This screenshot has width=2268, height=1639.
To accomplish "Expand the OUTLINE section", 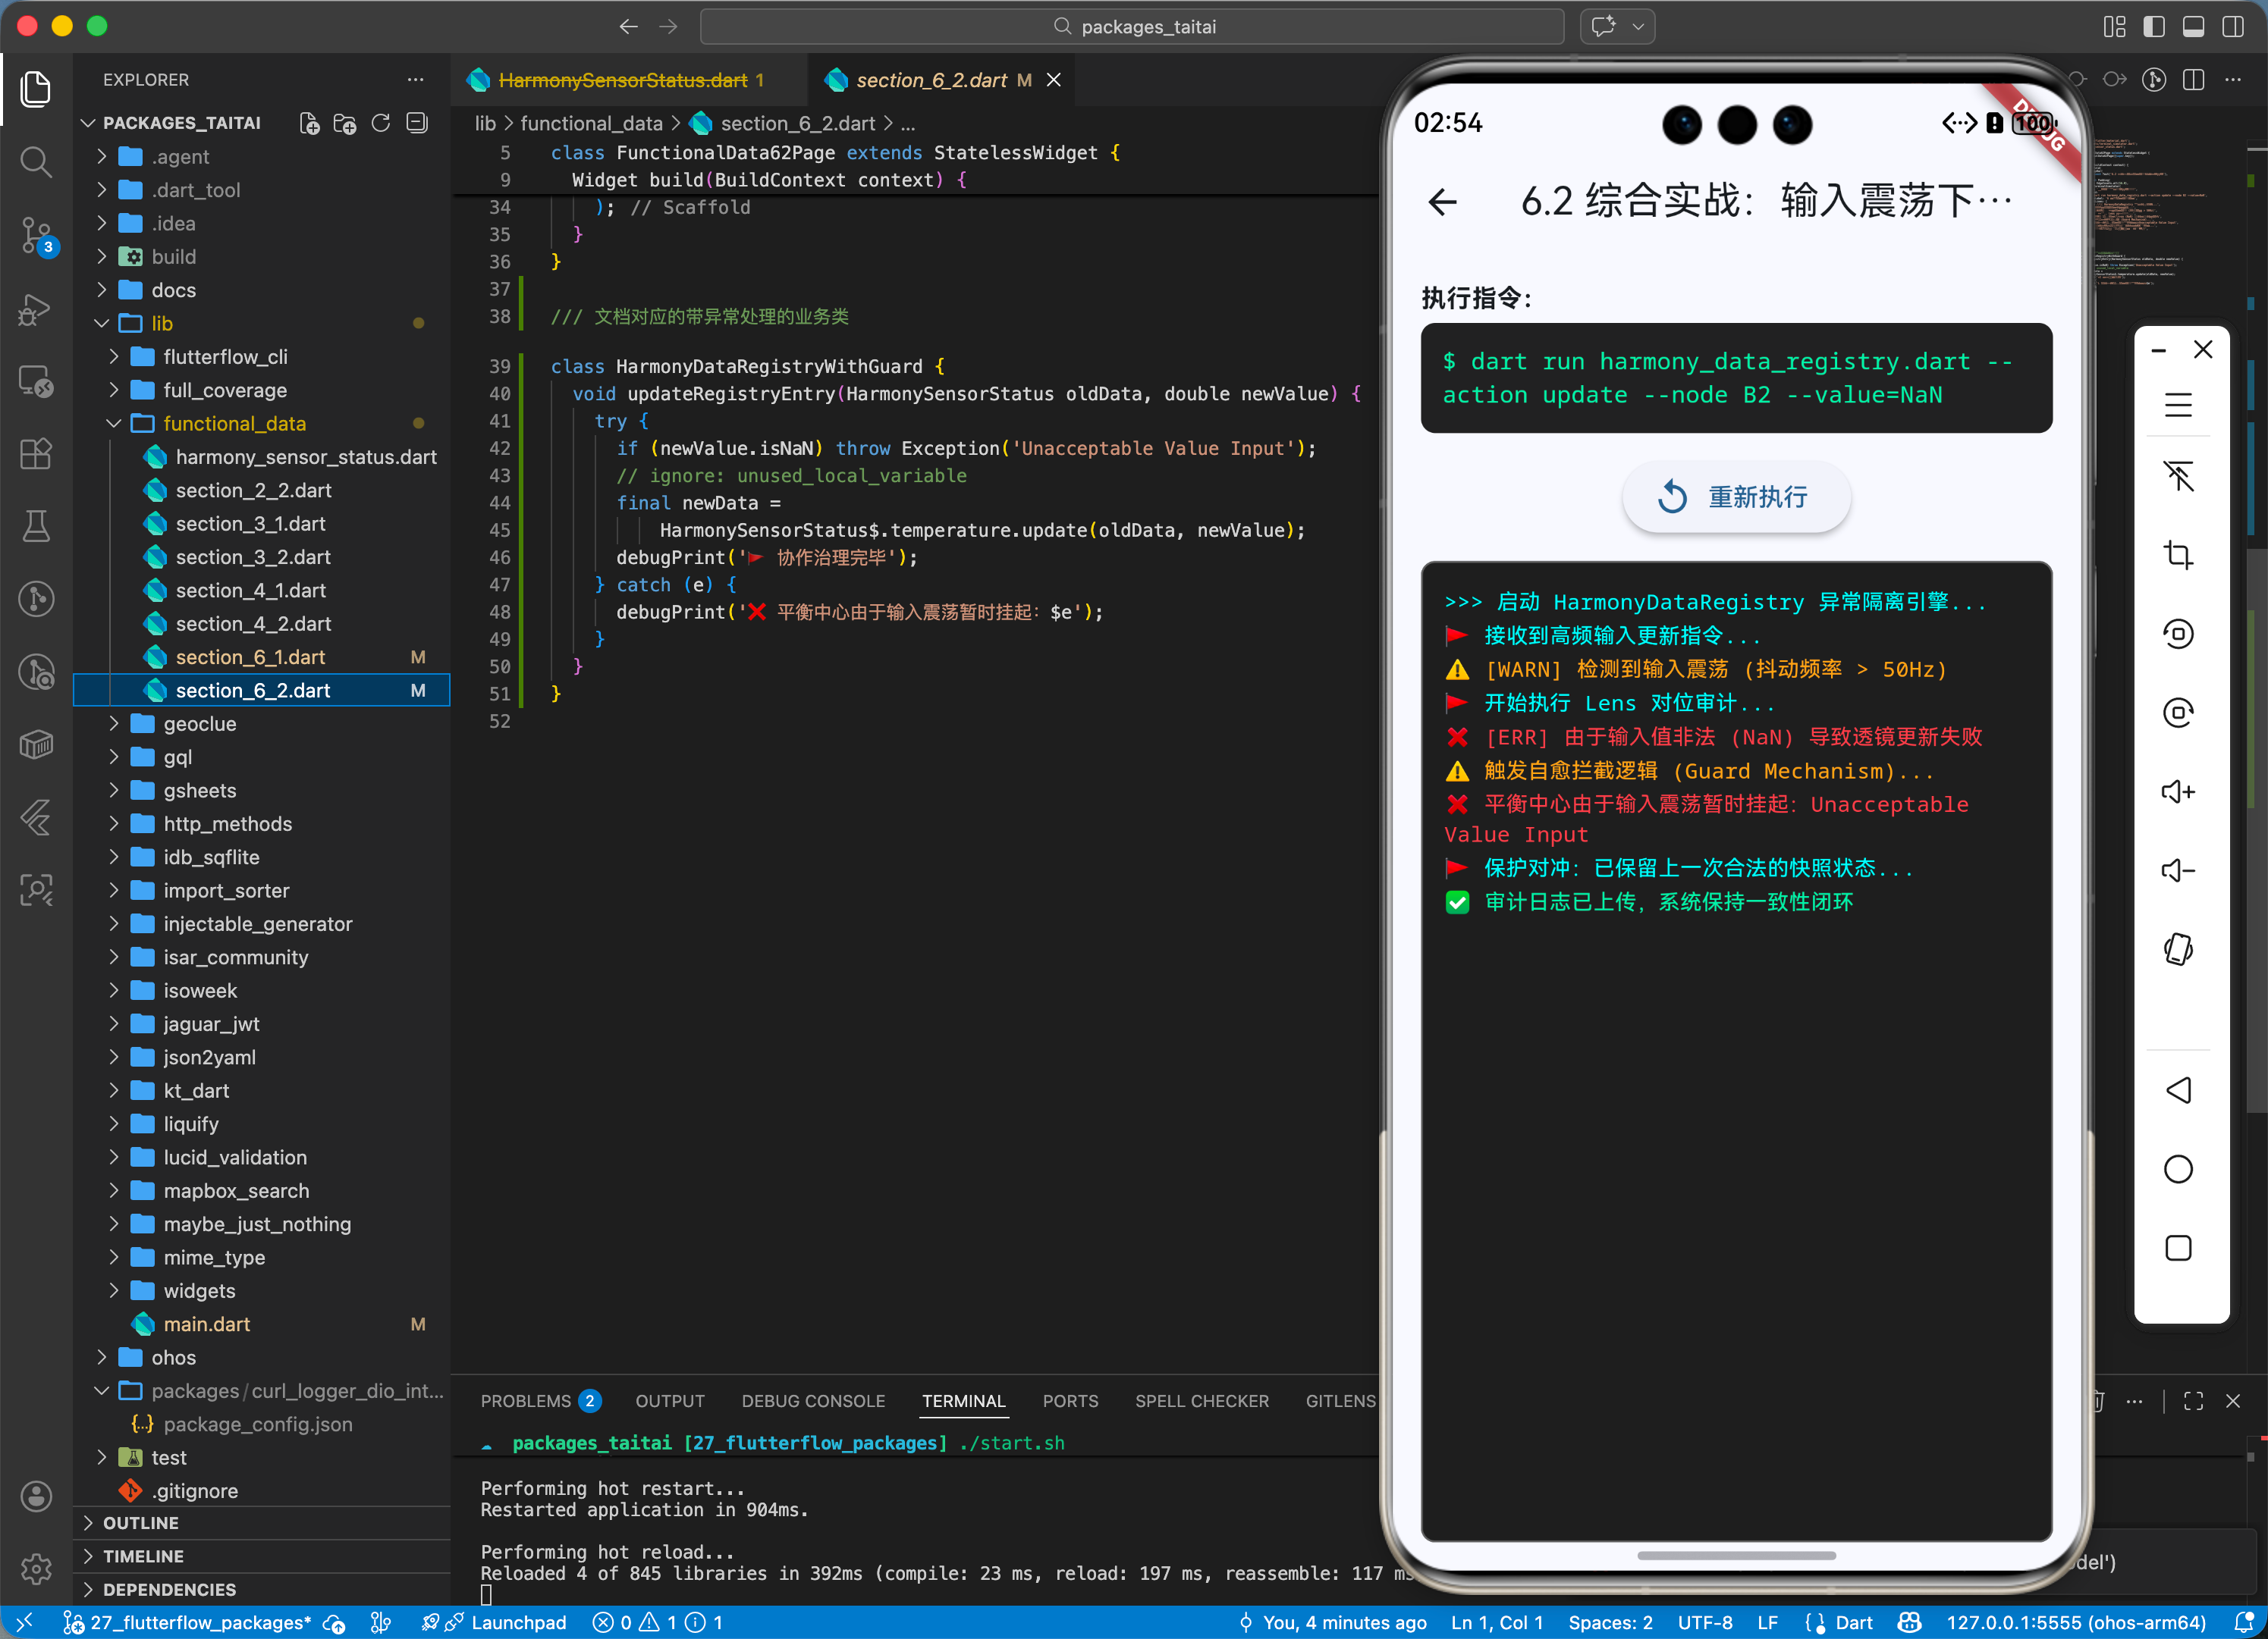I will tap(140, 1522).
